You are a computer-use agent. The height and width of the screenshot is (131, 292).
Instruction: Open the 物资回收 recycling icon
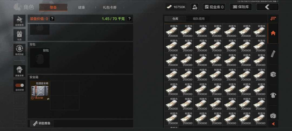pyautogui.click(x=19, y=50)
